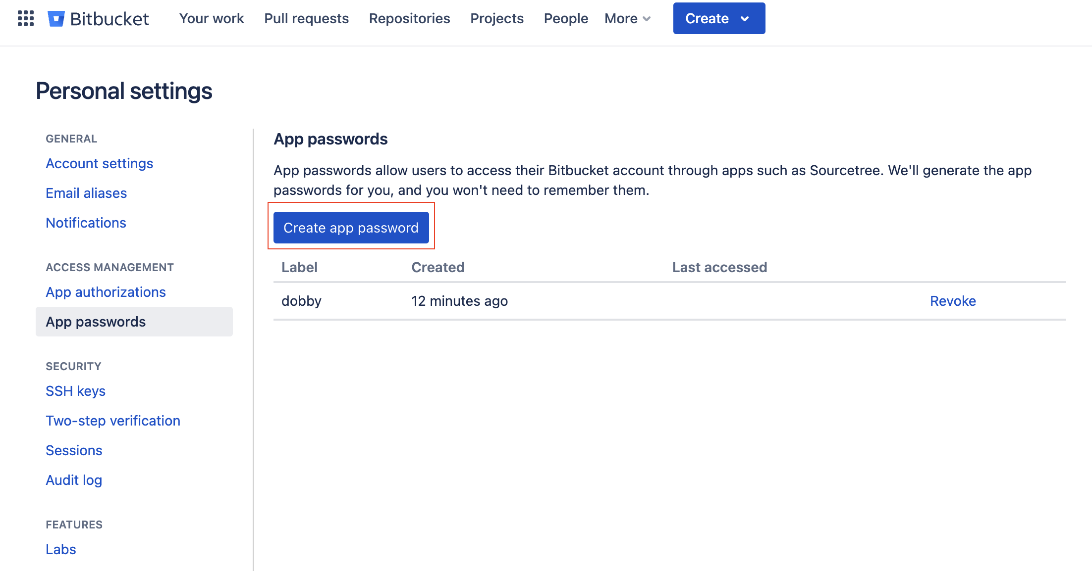Open the Atlassian app switcher grid

click(x=25, y=18)
